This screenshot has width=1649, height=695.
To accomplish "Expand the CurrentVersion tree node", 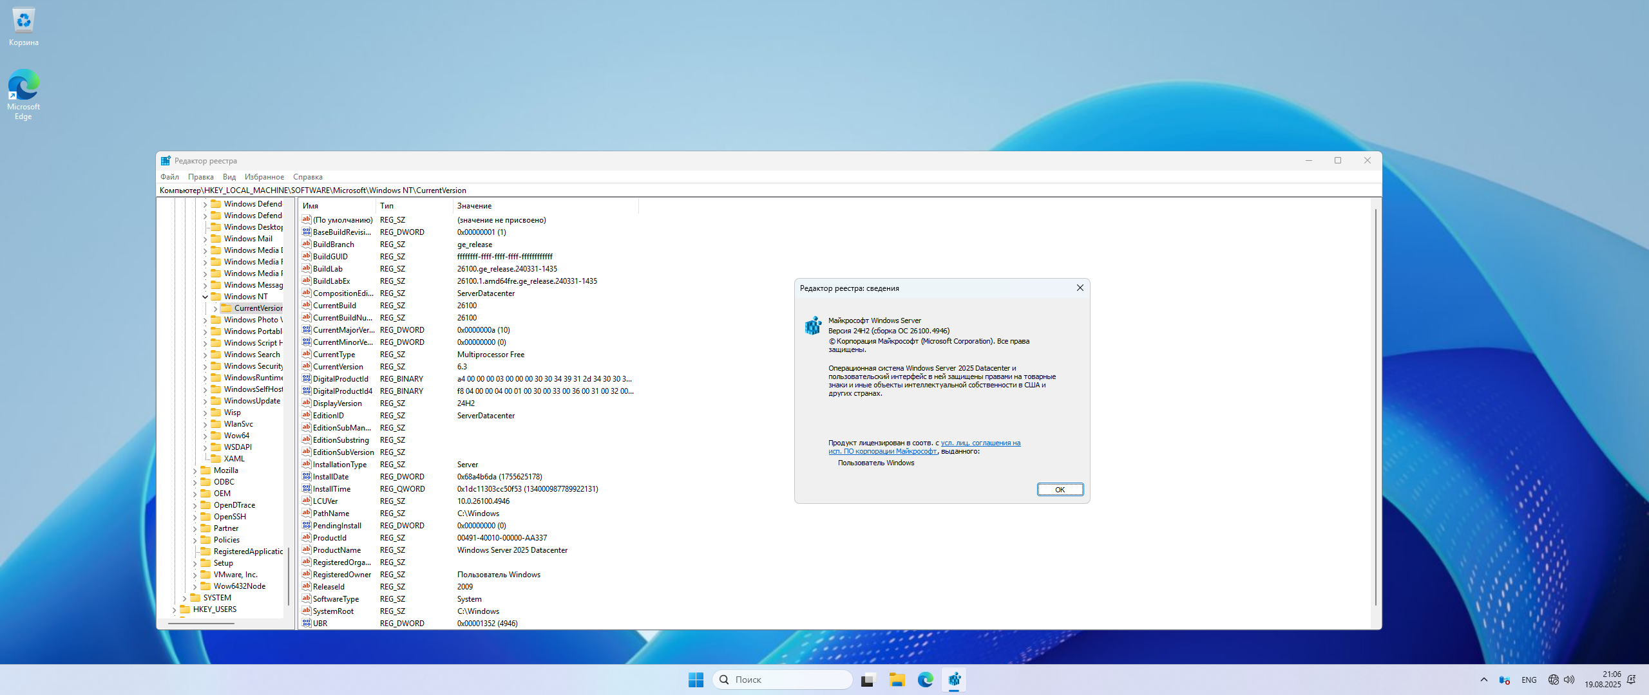I will pyautogui.click(x=215, y=308).
